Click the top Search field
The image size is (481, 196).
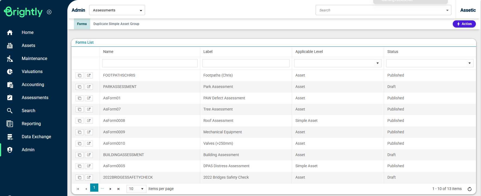pyautogui.click(x=380, y=10)
